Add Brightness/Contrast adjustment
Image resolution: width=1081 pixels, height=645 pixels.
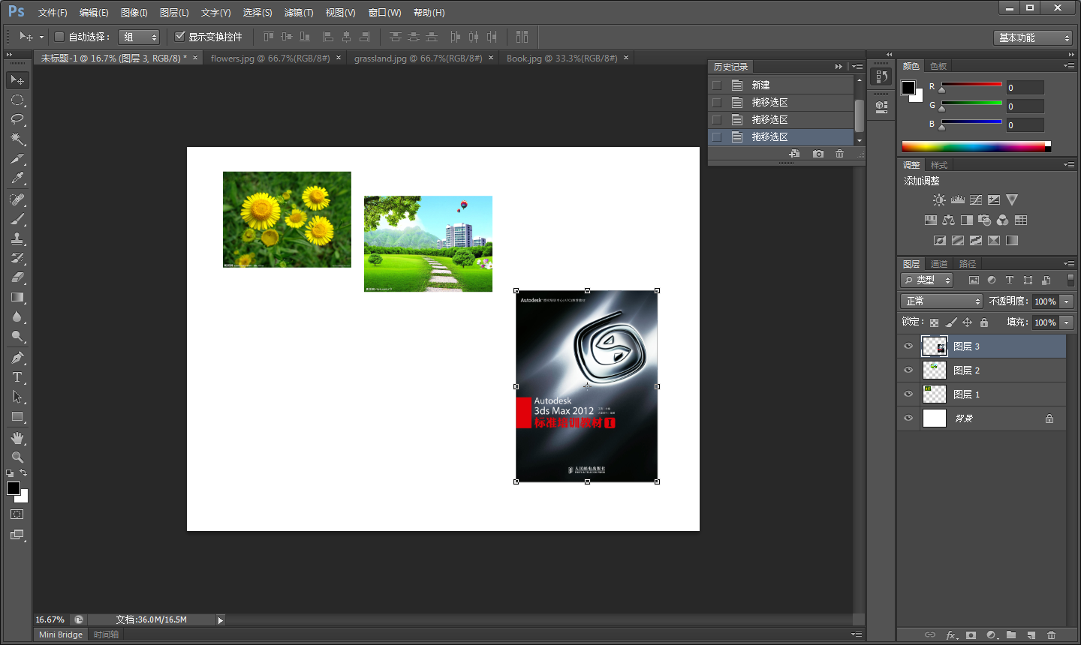[939, 200]
